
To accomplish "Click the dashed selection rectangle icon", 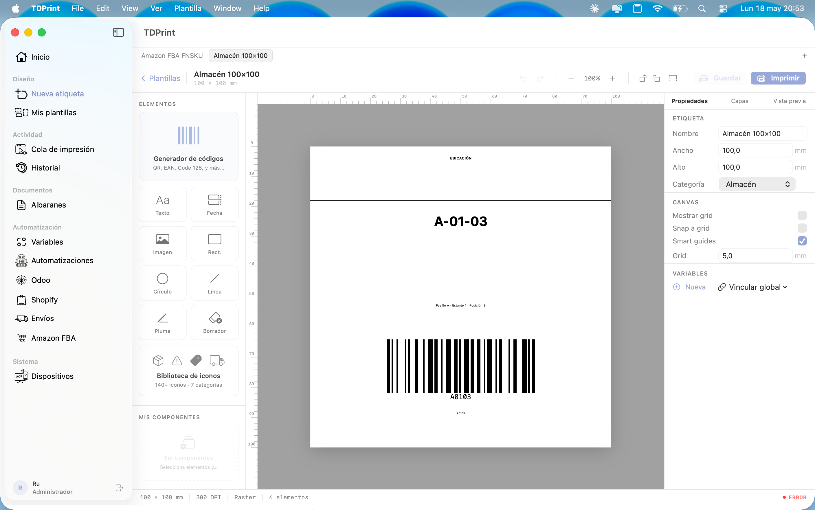I will [x=673, y=78].
